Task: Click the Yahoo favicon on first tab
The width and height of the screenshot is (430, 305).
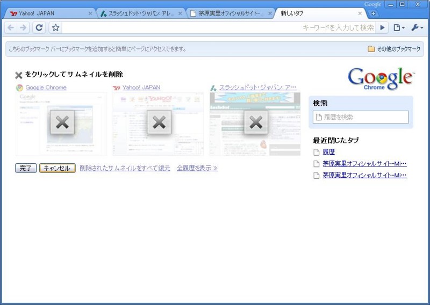Action: [x=13, y=13]
